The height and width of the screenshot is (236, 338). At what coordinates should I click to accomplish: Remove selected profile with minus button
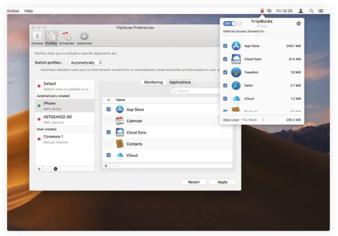[x=47, y=169]
